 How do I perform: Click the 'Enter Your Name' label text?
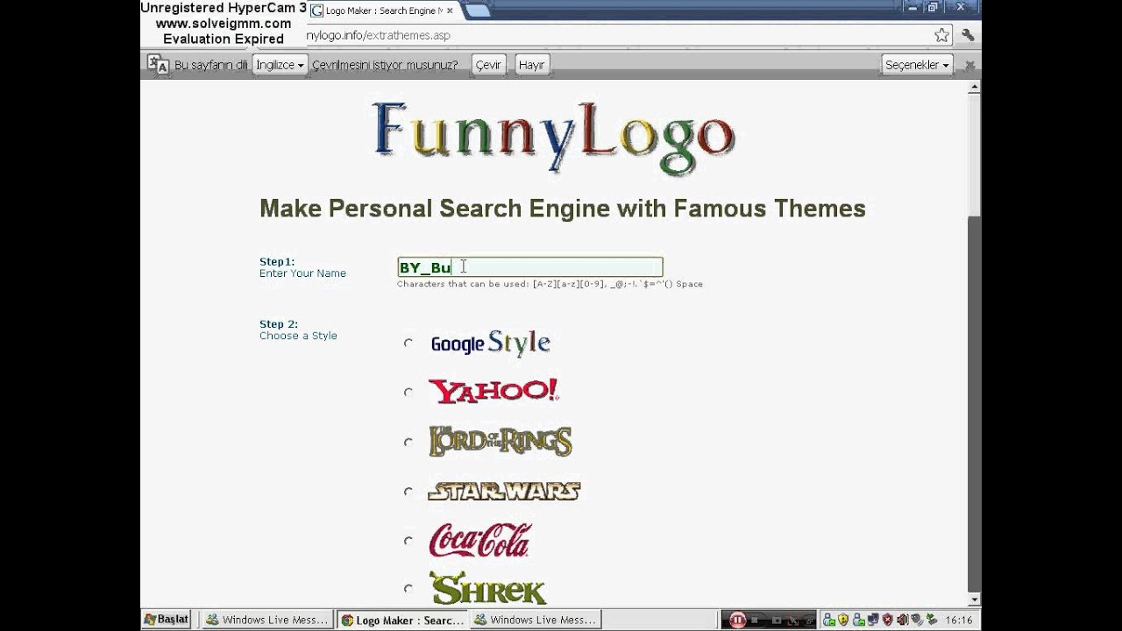pos(302,273)
